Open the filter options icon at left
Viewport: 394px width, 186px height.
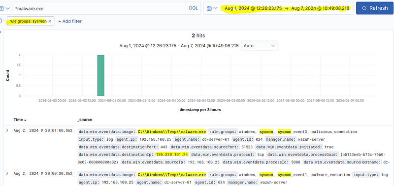click(1, 21)
